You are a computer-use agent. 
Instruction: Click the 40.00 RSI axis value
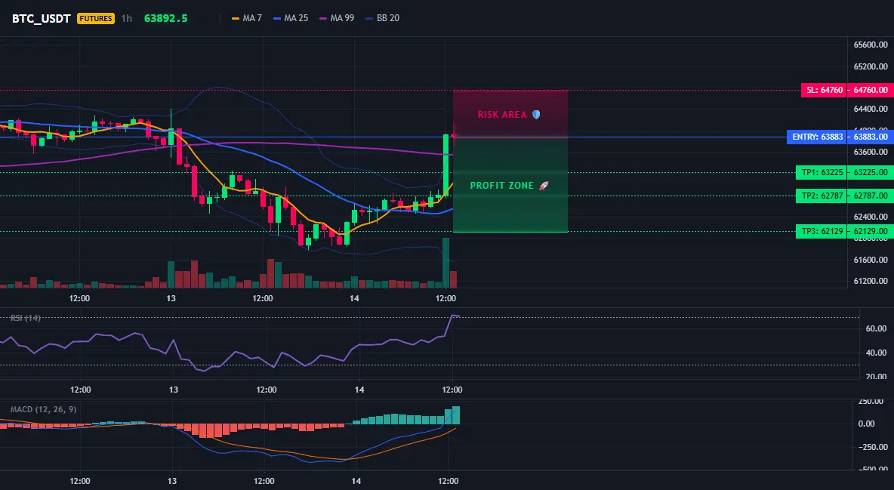[877, 353]
